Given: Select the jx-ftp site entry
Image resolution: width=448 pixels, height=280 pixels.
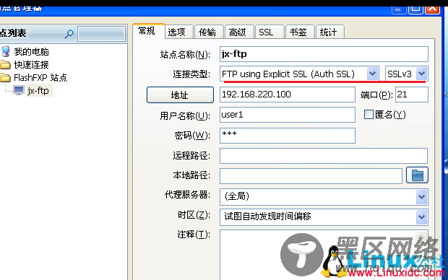Looking at the screenshot, I should click(x=38, y=91).
